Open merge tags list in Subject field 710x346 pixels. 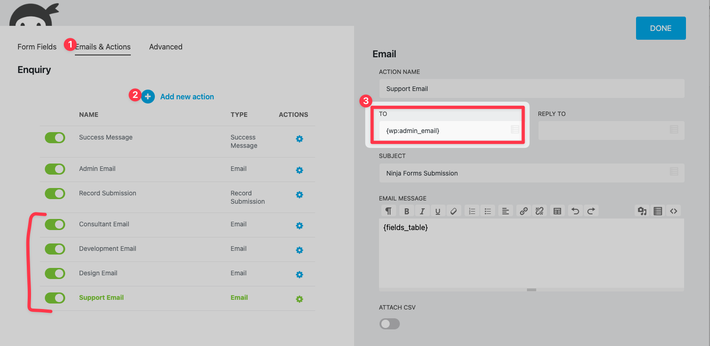point(674,172)
